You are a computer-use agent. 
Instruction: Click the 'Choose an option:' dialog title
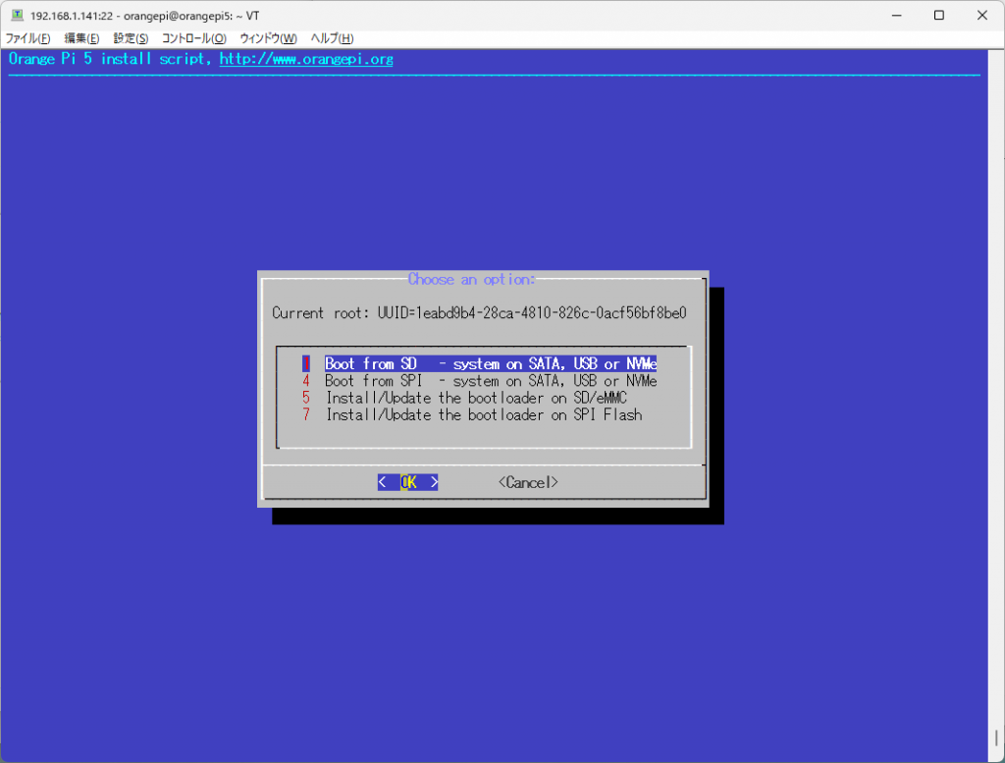[471, 280]
